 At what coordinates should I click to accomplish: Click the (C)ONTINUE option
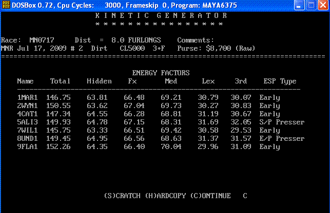(x=210, y=196)
